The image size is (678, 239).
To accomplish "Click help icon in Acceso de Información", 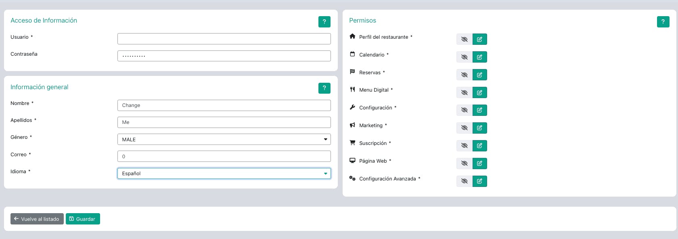I will 324,22.
